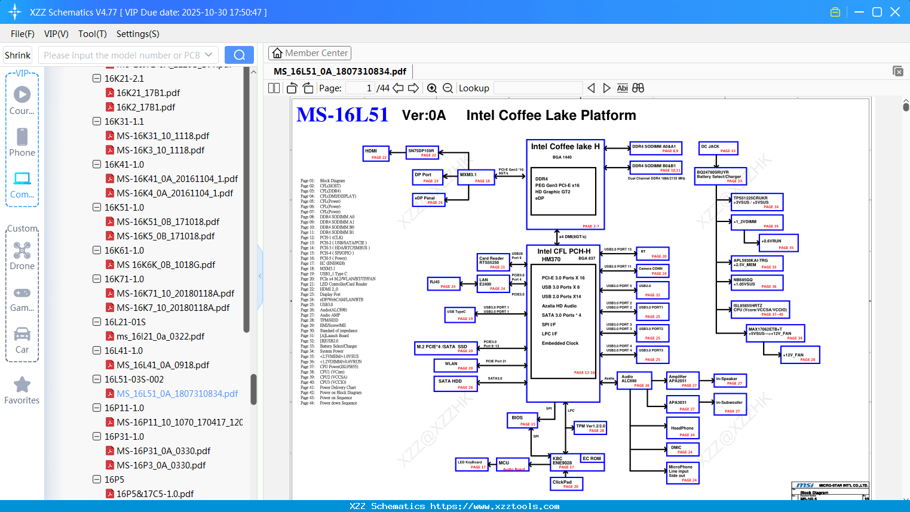
Task: Collapse the 16K51-1.0 folder
Action: pos(97,207)
